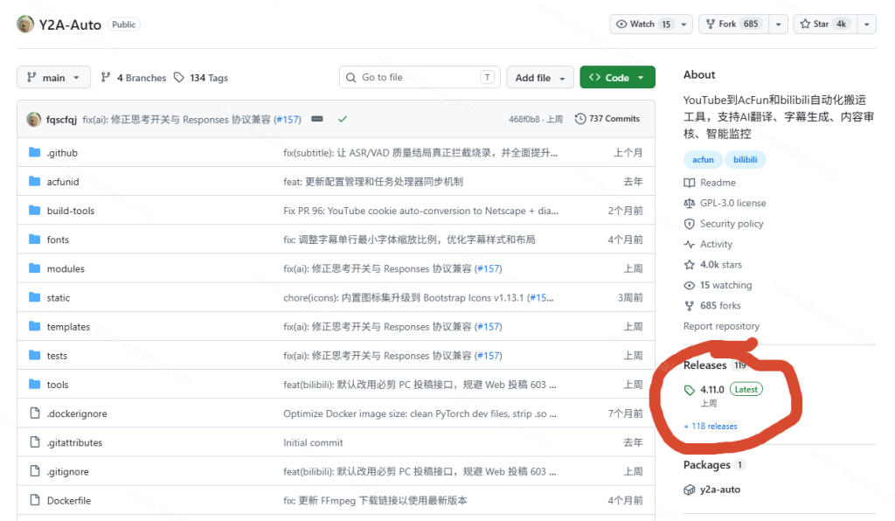
Task: Select the bilibili topic tag
Action: (x=745, y=160)
